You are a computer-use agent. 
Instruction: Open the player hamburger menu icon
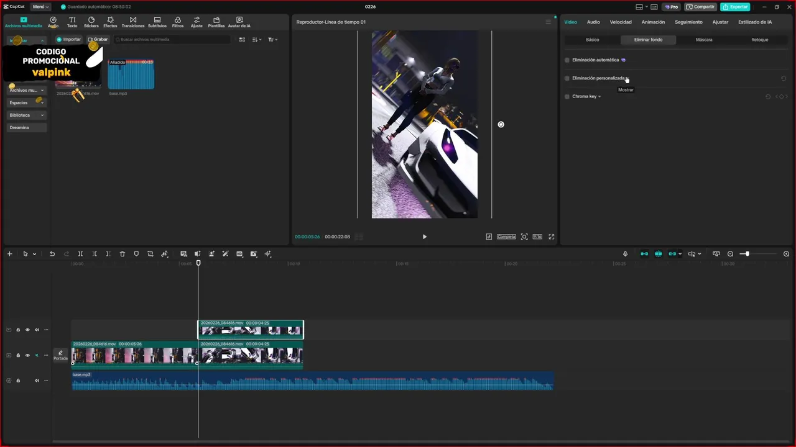(x=548, y=22)
